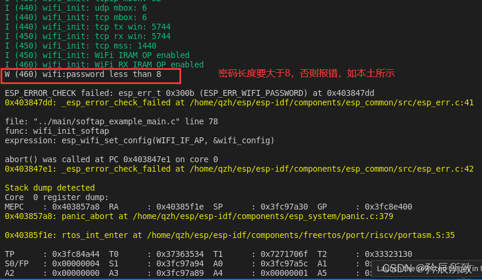Screen dimensions: 482x280
Task: Click the 'tcp mss: 1440' log line
Action: [81, 46]
